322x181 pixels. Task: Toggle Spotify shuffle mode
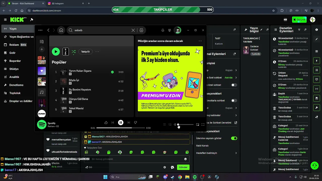click(73, 52)
